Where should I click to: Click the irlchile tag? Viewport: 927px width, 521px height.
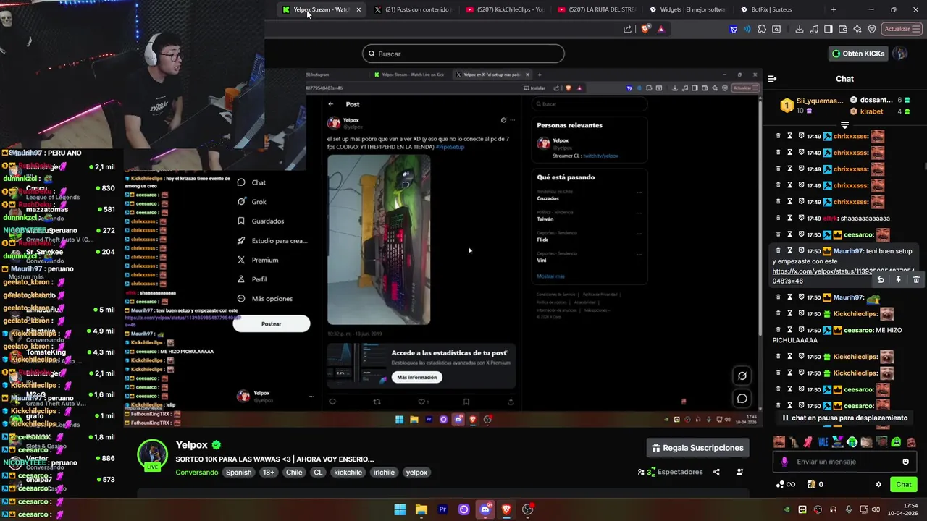(384, 473)
